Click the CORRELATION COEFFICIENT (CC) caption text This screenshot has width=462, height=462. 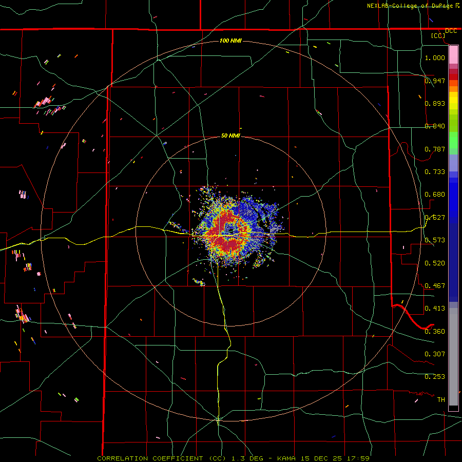pos(162,458)
